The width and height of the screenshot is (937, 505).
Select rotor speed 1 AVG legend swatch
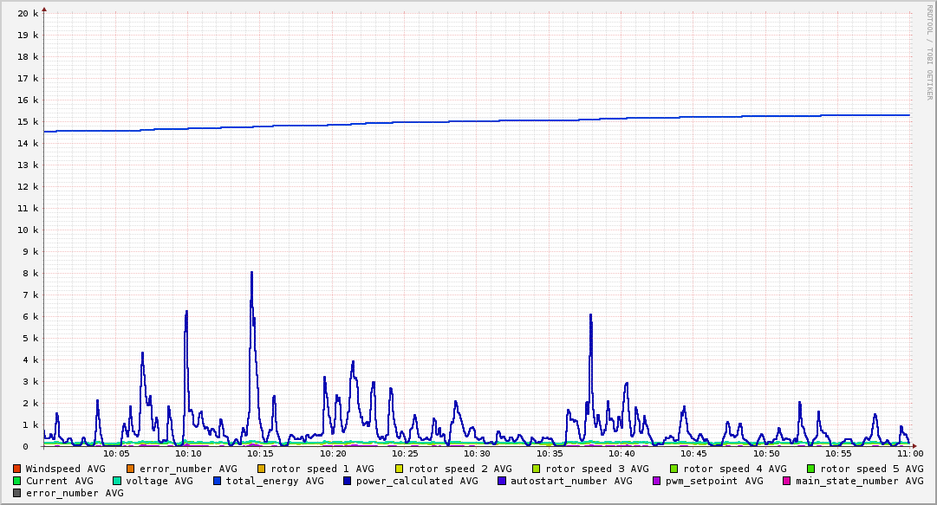262,469
